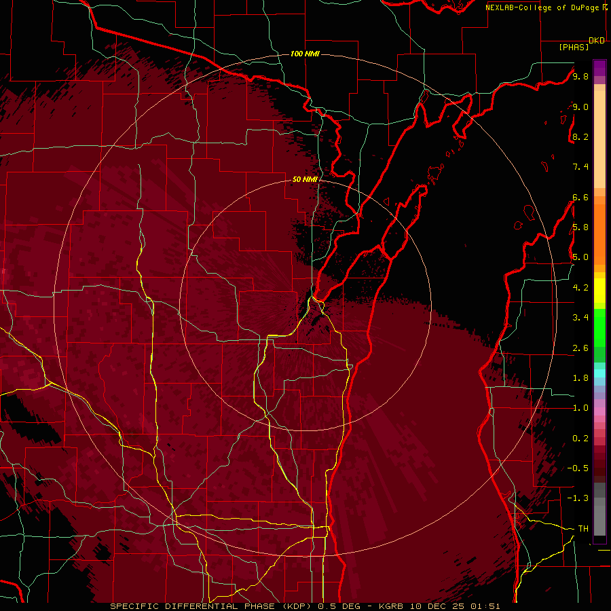Click the TH threshold label on scale
The height and width of the screenshot is (611, 611).
(583, 529)
